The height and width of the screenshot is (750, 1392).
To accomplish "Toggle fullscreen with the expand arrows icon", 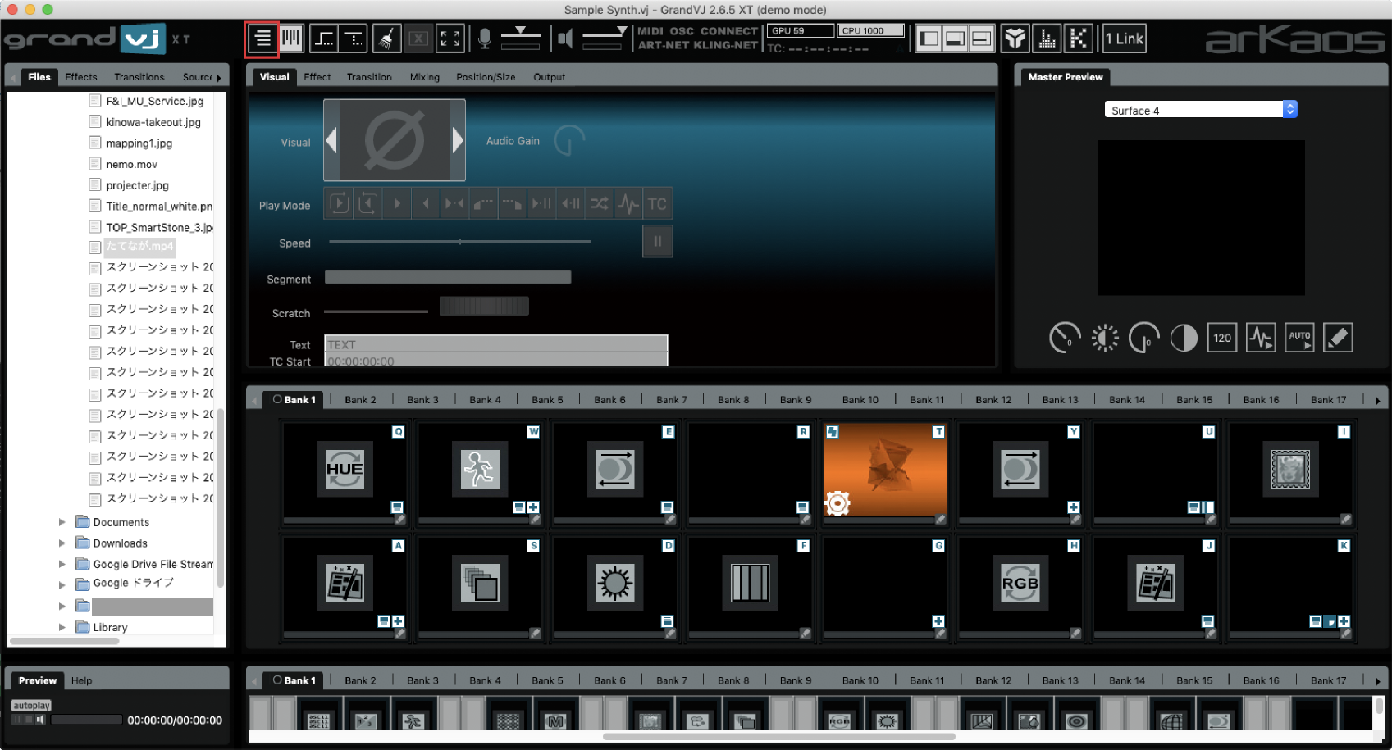I will click(450, 39).
